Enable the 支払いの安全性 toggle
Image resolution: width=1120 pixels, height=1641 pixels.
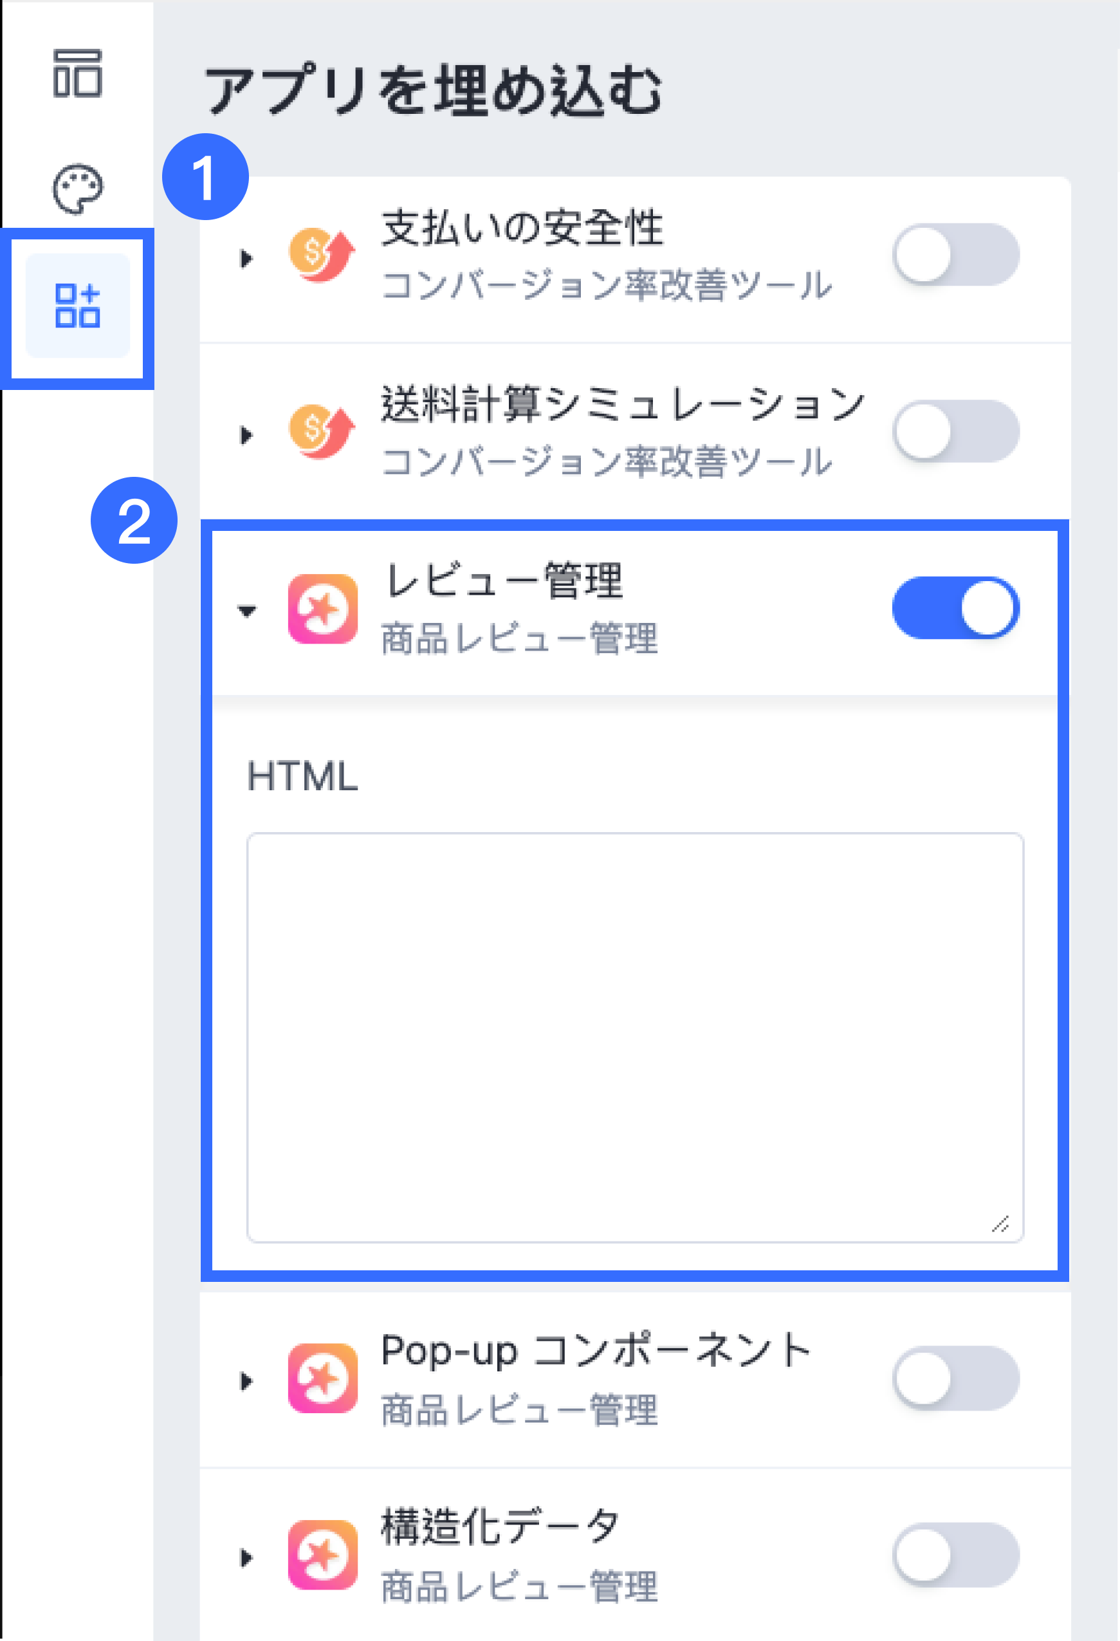(x=955, y=255)
